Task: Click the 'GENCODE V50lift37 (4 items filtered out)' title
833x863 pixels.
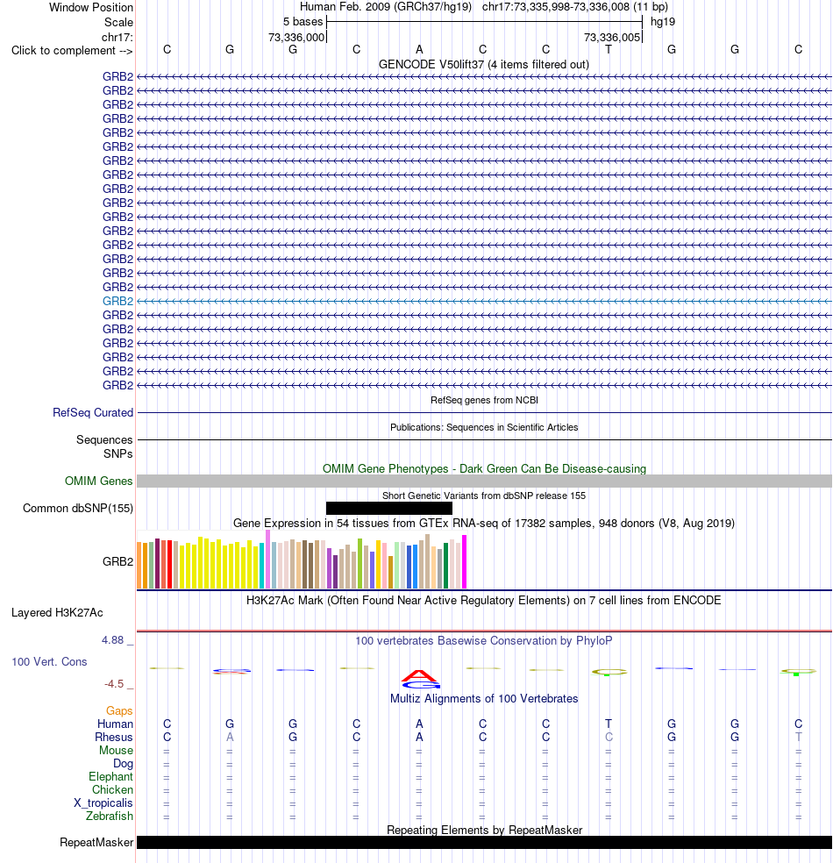Action: click(484, 64)
